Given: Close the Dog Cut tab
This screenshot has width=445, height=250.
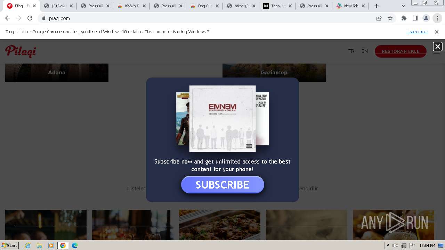Looking at the screenshot, I should [217, 6].
